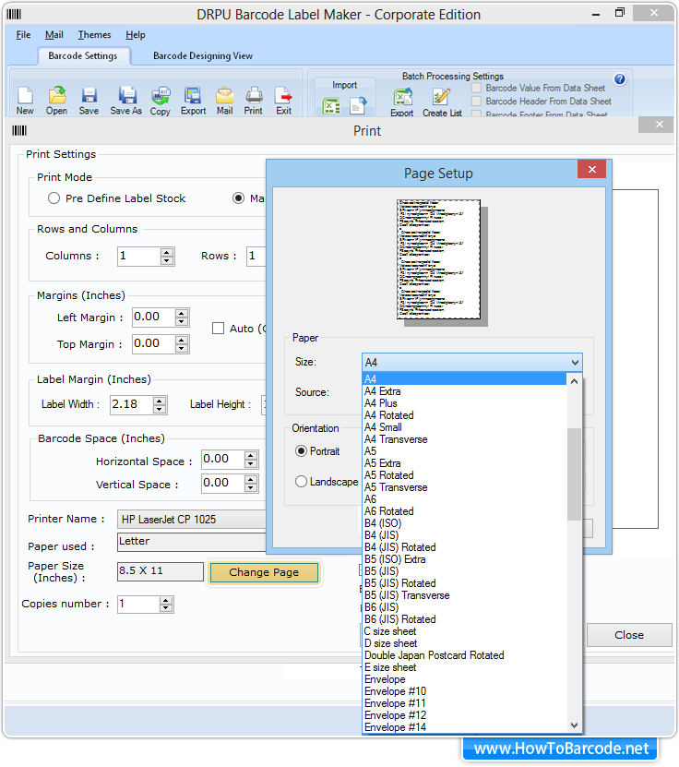Enable Barcode Value From Data Sheet checkbox
Image resolution: width=679 pixels, height=767 pixels.
click(x=476, y=88)
